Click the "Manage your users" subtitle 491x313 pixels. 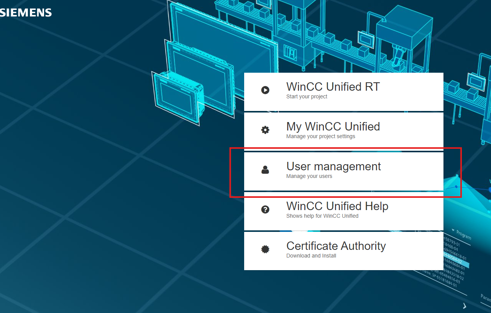pyautogui.click(x=309, y=176)
